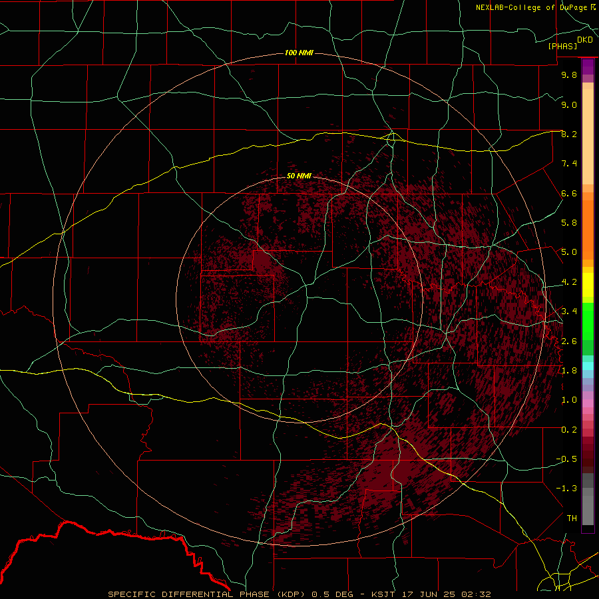Click the 1.0 color scale value

[x=569, y=400]
